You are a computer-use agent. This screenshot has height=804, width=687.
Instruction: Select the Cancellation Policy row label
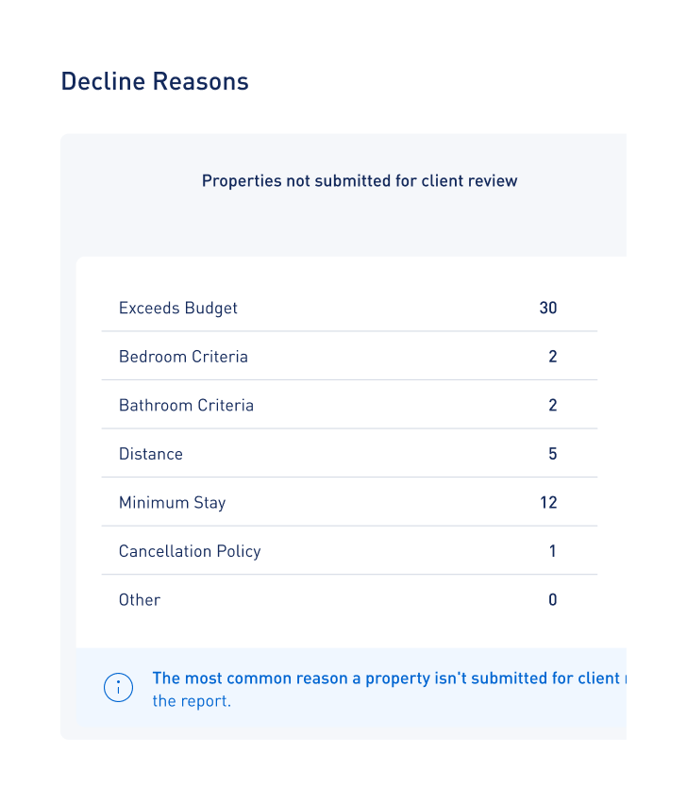pyautogui.click(x=190, y=551)
